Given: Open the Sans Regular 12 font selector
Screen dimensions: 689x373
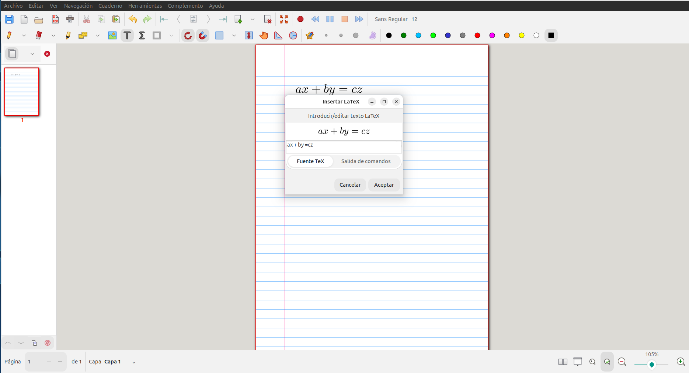Looking at the screenshot, I should point(396,19).
